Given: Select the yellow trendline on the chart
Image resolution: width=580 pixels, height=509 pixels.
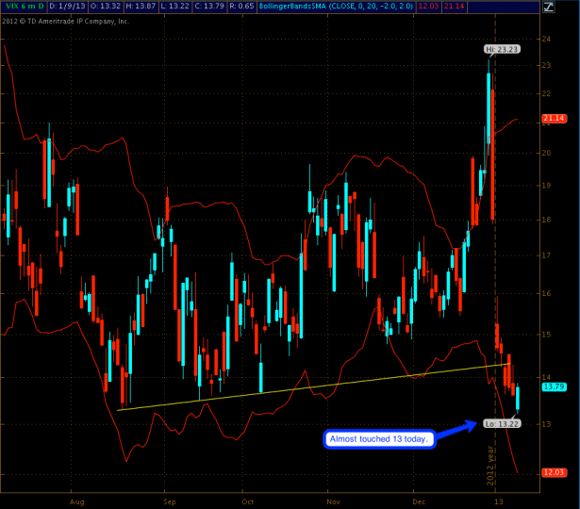Looking at the screenshot, I should [283, 387].
